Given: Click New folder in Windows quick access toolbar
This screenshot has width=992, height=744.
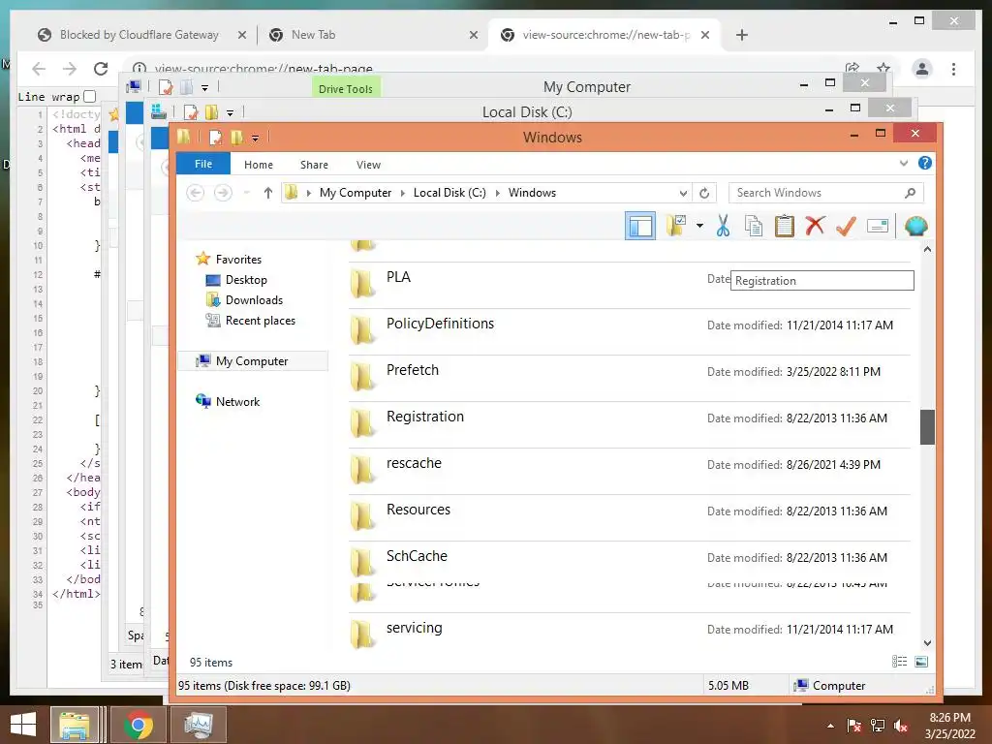Looking at the screenshot, I should pos(237,137).
